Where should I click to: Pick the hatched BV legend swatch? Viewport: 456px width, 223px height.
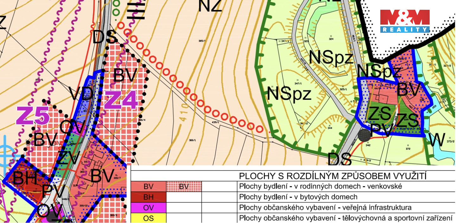184,186
